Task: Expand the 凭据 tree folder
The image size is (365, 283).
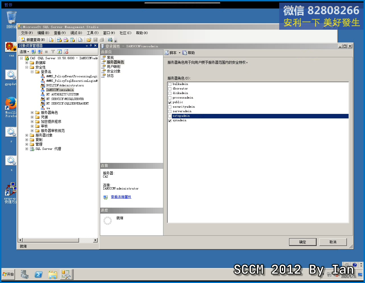Action: (x=32, y=117)
